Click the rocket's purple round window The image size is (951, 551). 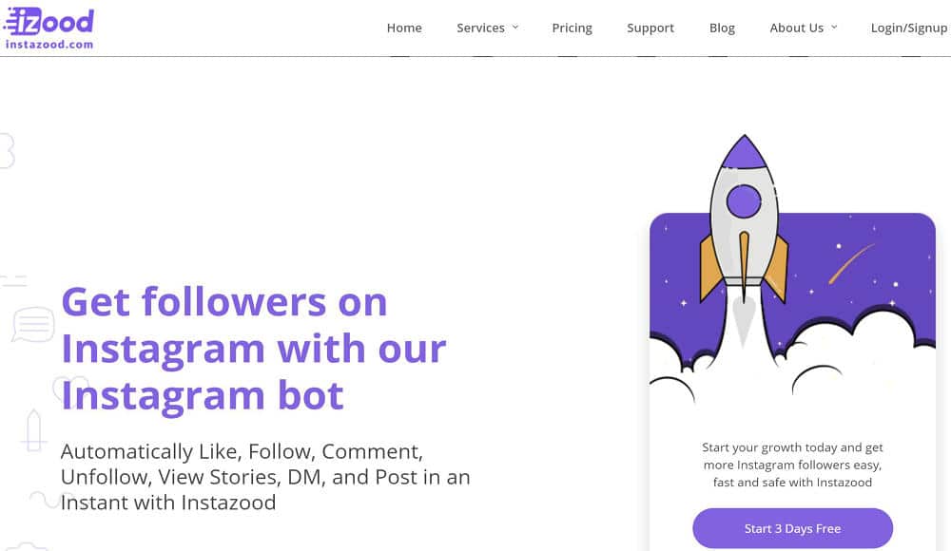tap(744, 201)
